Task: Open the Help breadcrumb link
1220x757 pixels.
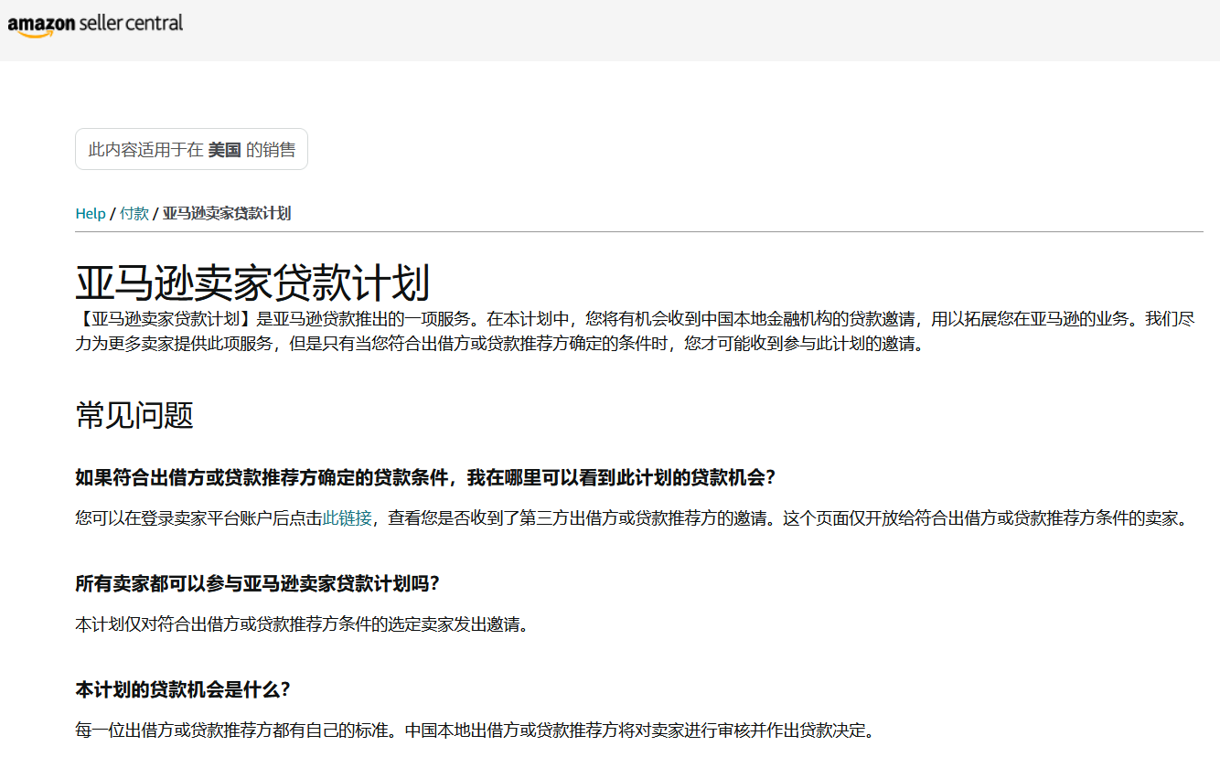Action: click(91, 213)
